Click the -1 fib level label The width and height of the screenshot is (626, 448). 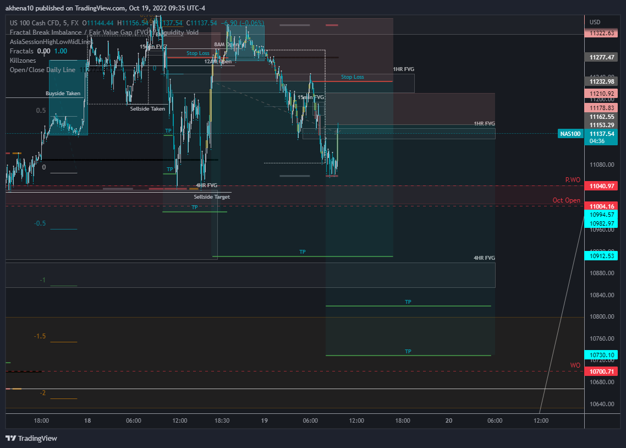click(x=43, y=280)
